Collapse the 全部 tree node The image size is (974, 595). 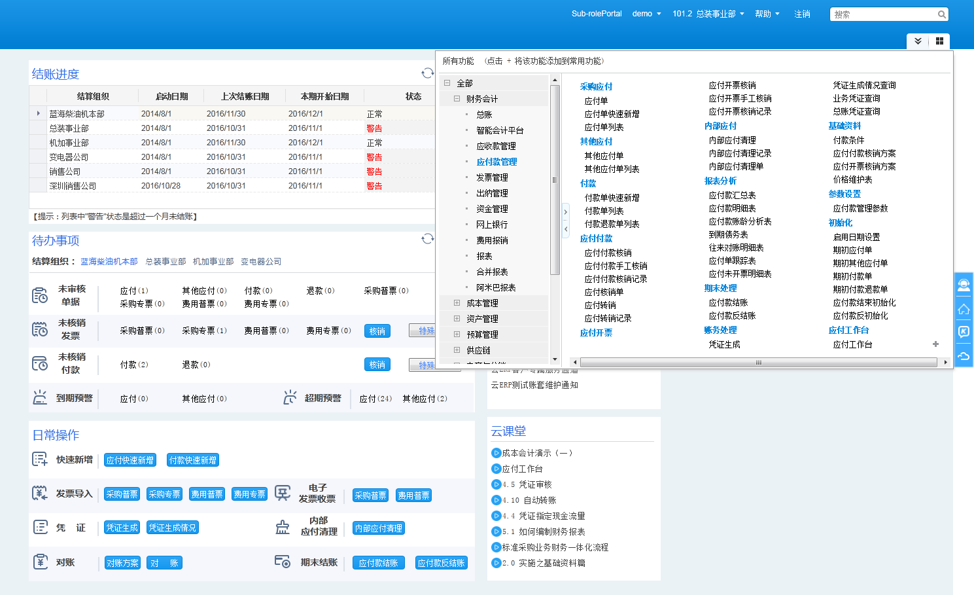[447, 83]
